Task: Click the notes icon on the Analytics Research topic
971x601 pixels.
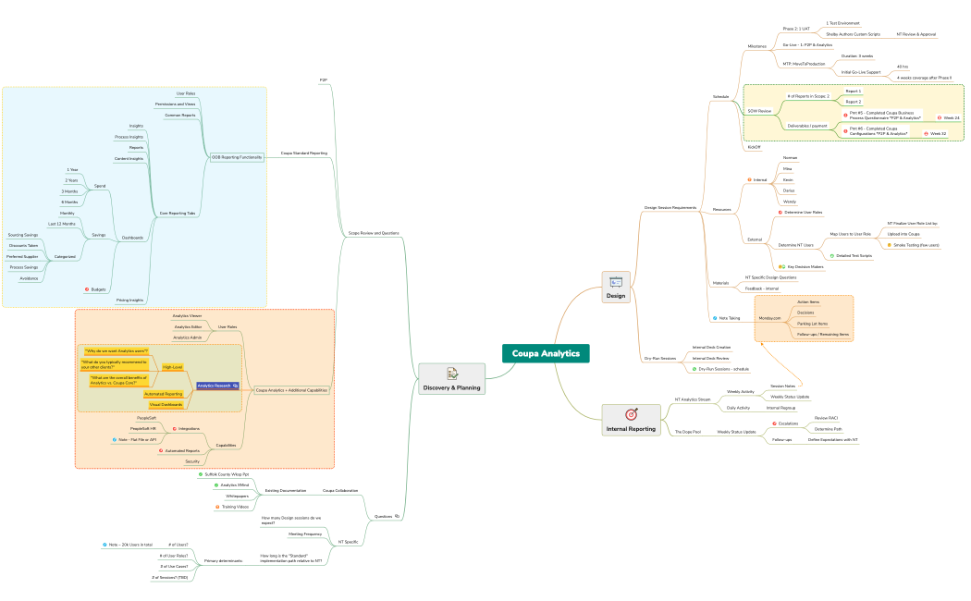Action: [x=235, y=386]
